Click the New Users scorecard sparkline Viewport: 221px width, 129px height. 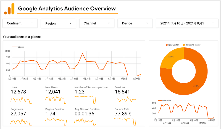point(56,100)
